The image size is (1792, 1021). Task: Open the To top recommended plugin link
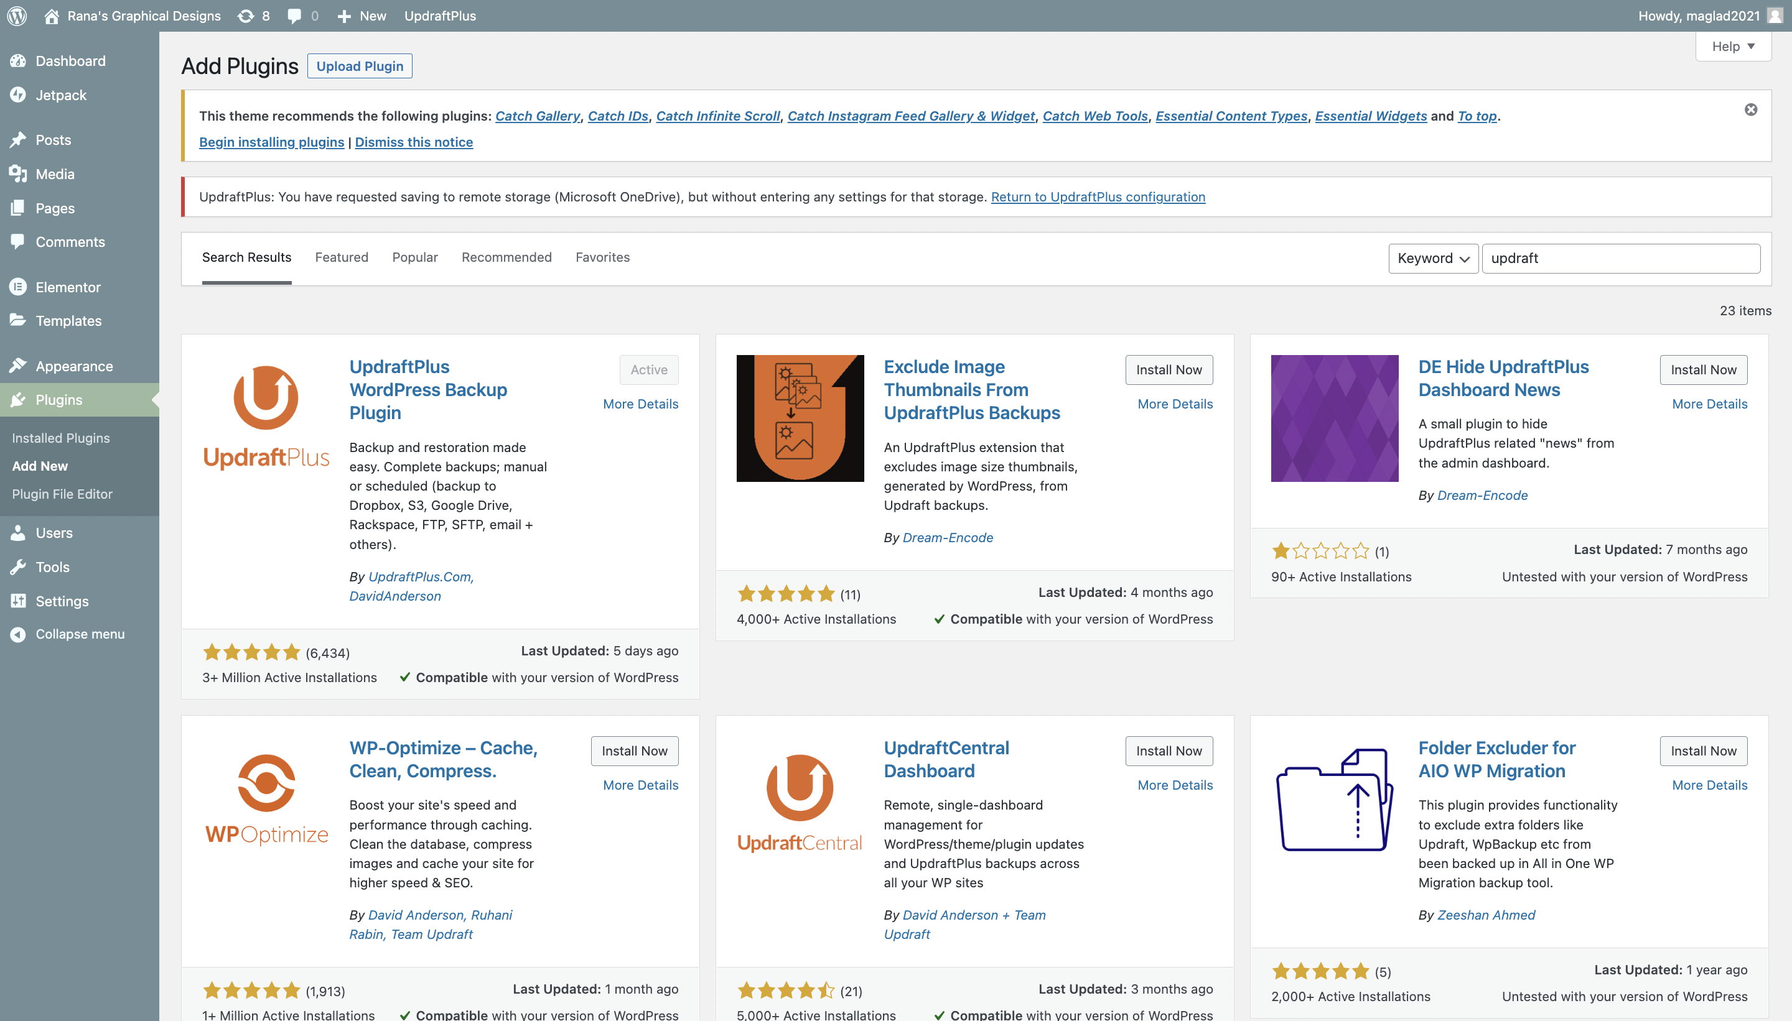(x=1477, y=116)
